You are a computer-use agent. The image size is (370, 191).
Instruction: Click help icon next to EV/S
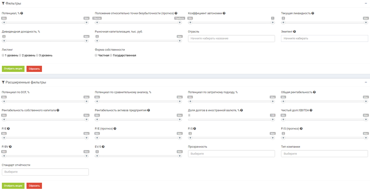click(x=103, y=147)
